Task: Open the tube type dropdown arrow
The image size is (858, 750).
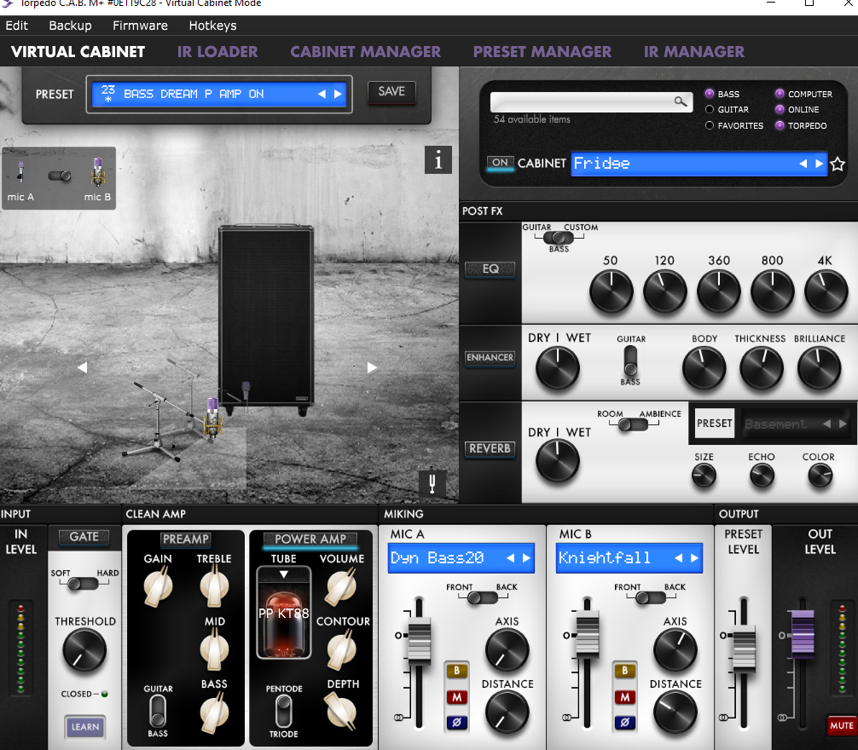Action: coord(283,574)
